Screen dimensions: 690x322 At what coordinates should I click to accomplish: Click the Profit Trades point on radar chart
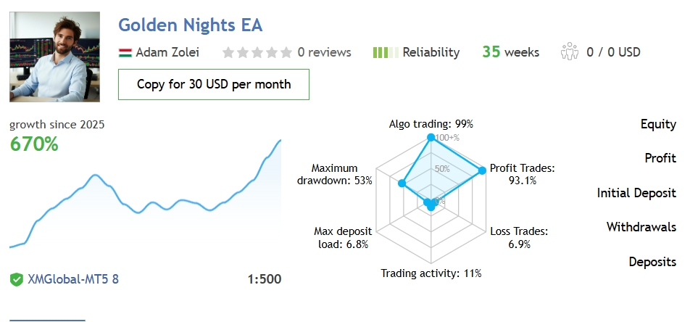pyautogui.click(x=481, y=171)
